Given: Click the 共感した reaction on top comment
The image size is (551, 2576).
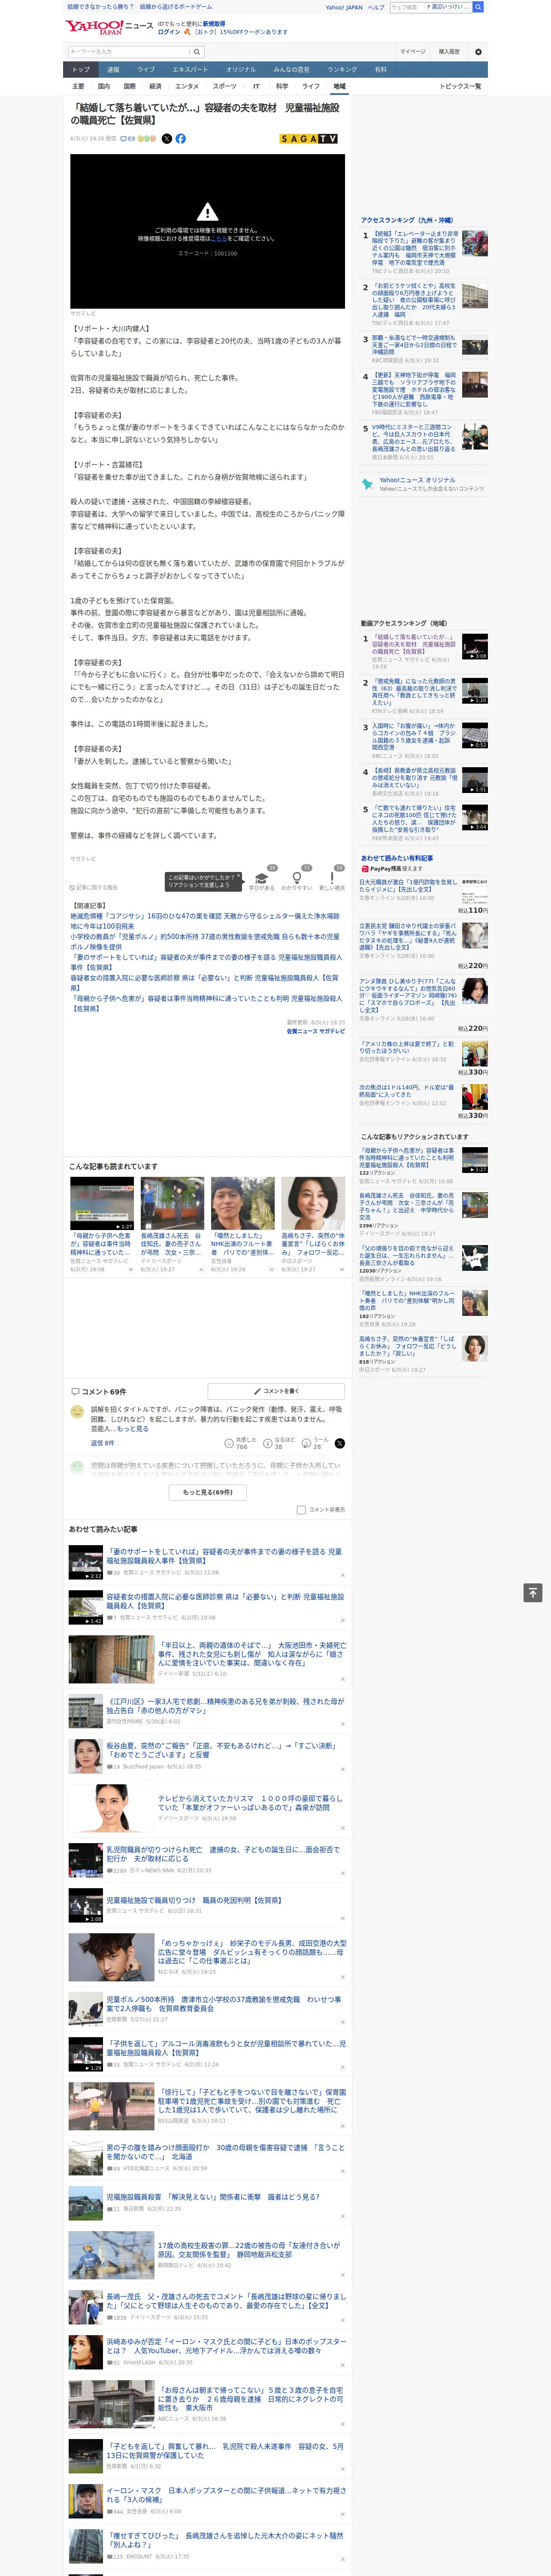Looking at the screenshot, I should click(x=240, y=1443).
